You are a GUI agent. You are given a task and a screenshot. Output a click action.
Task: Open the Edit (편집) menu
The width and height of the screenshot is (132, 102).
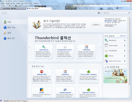click(x=7, y=3)
